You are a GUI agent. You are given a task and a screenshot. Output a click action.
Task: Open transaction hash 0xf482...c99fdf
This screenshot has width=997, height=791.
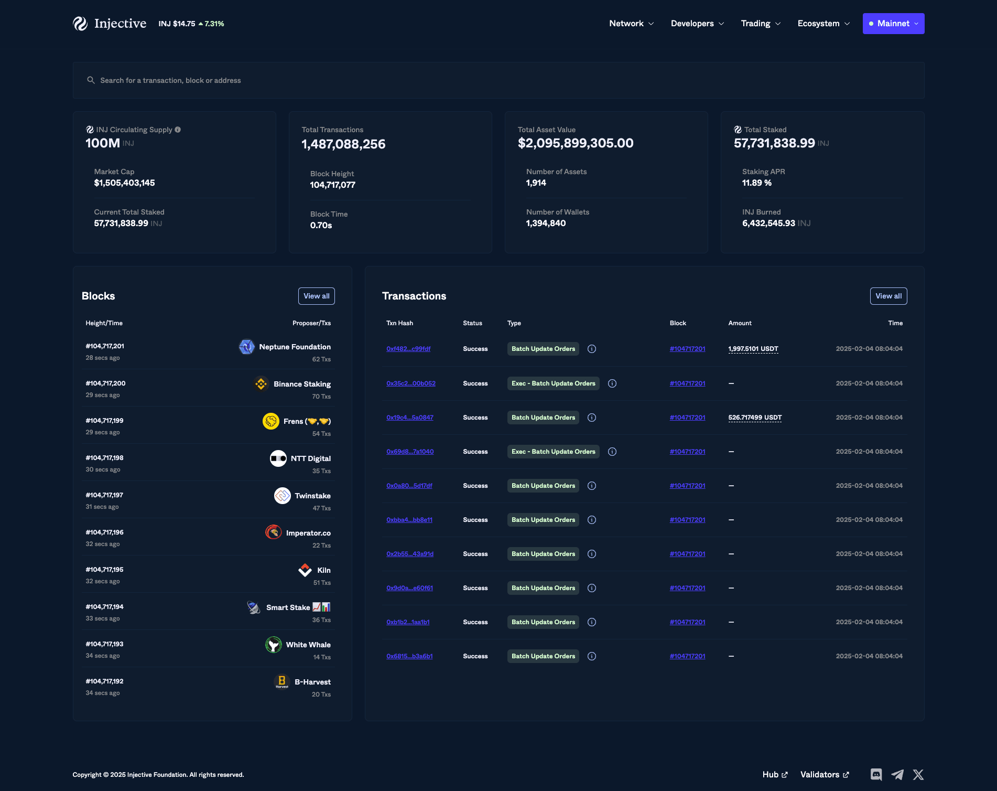click(408, 349)
